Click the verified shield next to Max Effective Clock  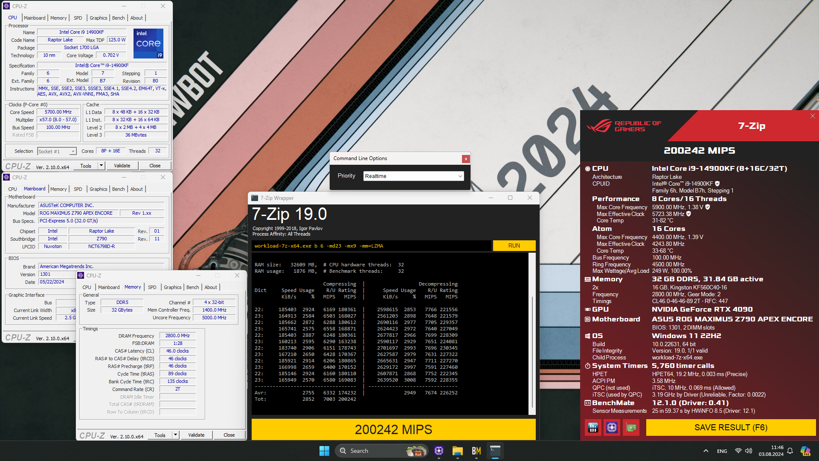[x=688, y=214]
